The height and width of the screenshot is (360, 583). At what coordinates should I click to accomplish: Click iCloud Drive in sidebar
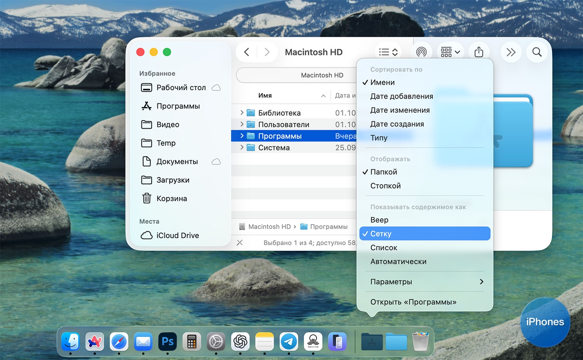coord(177,236)
